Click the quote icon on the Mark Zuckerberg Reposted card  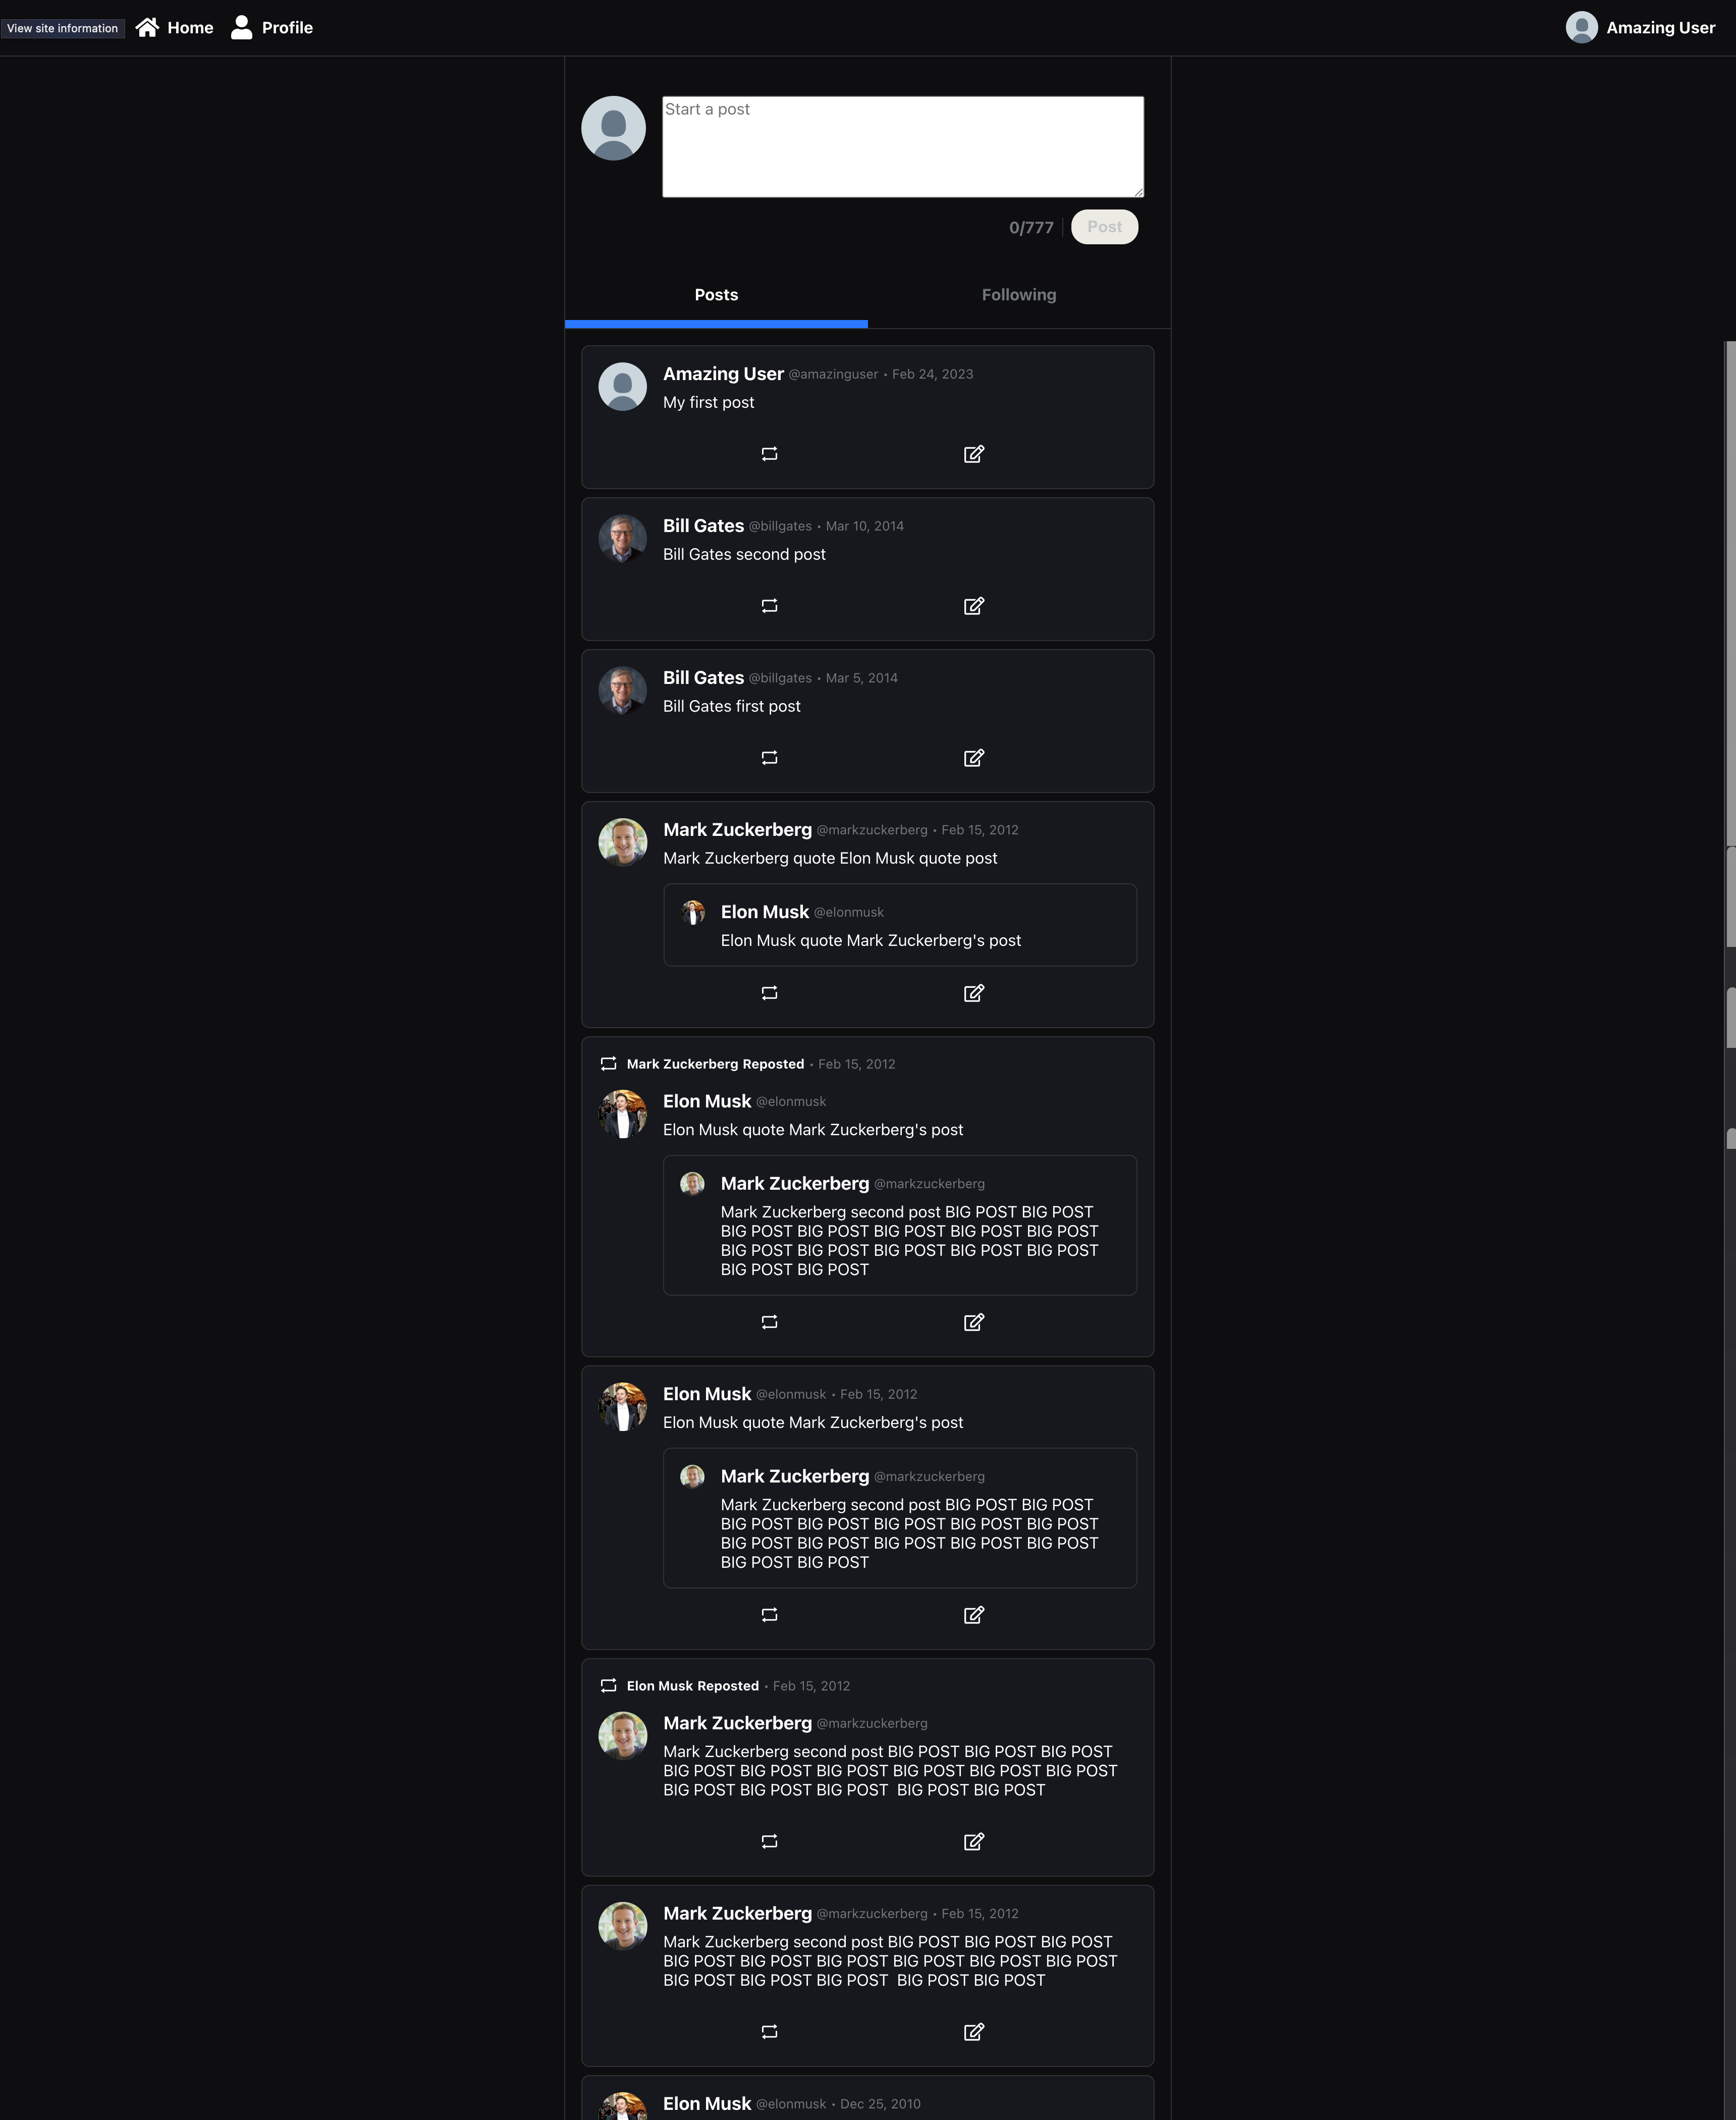coord(973,1322)
